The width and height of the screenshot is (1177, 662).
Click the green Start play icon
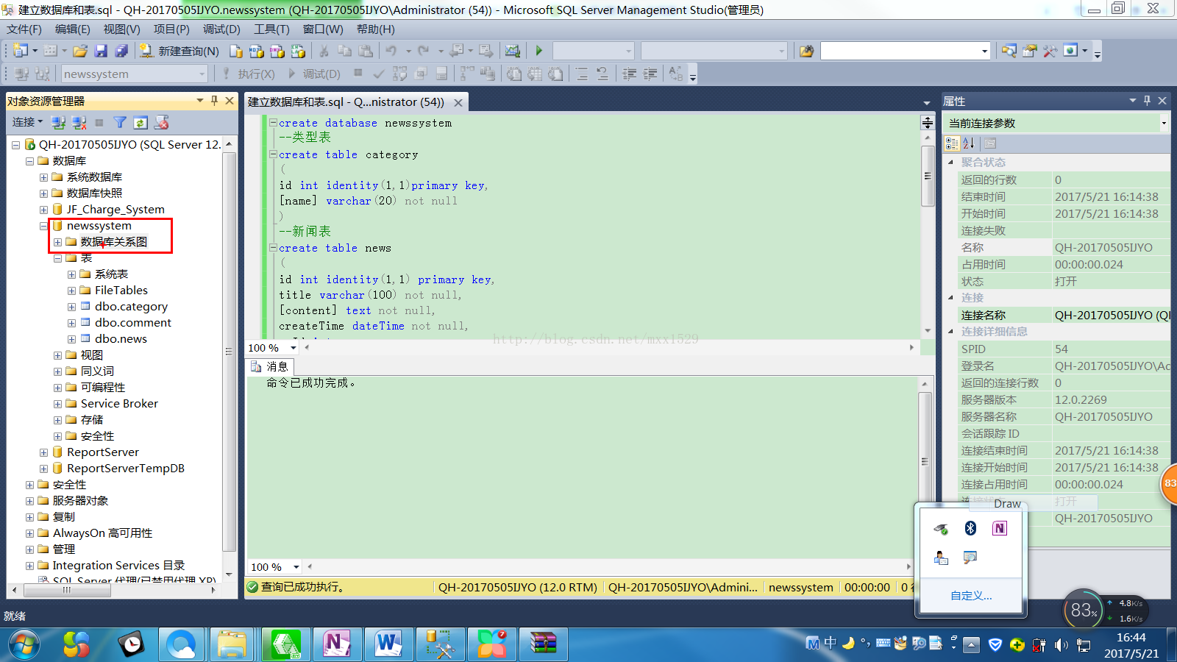pos(539,51)
